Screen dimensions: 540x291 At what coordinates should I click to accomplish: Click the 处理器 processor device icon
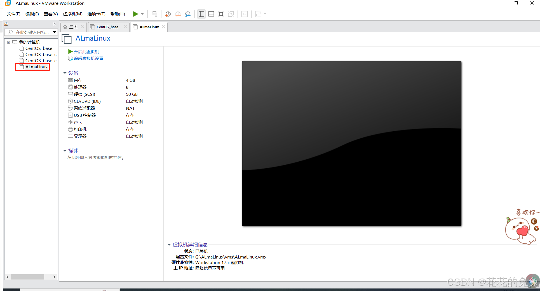click(71, 87)
